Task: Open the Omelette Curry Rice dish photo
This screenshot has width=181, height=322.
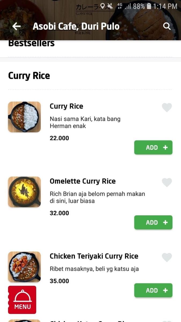Action: point(24,192)
